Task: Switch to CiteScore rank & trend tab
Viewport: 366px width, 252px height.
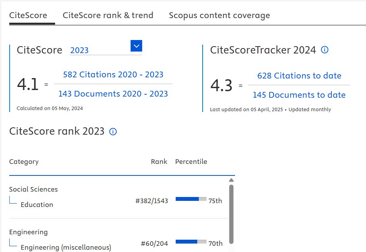Action: [x=108, y=15]
